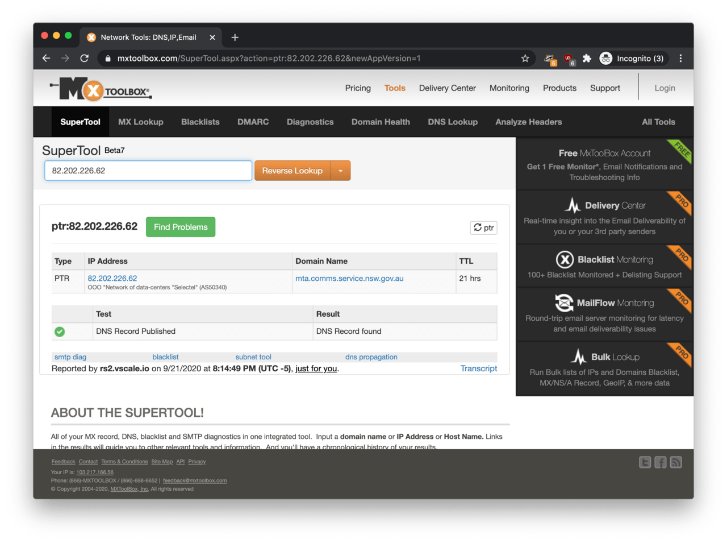Switch to the Domain Health tab
The height and width of the screenshot is (543, 727).
(381, 122)
